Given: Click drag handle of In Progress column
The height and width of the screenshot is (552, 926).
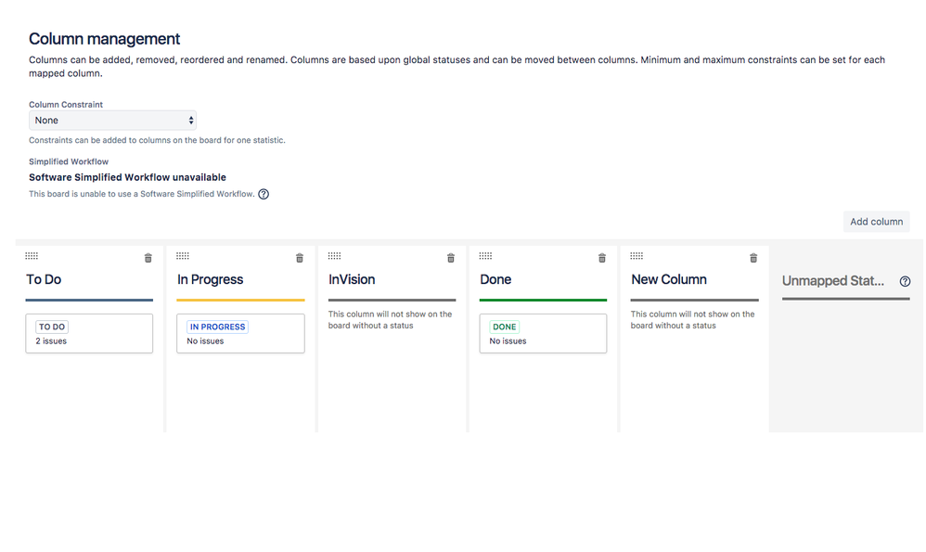Looking at the screenshot, I should tap(183, 256).
